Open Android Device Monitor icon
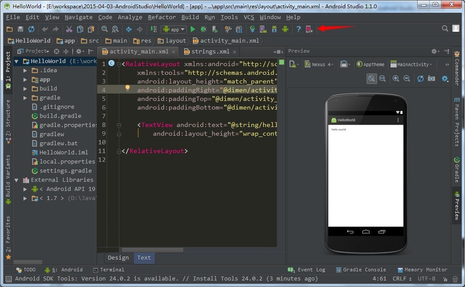Image resolution: width=465 pixels, height=287 pixels. coord(285,29)
